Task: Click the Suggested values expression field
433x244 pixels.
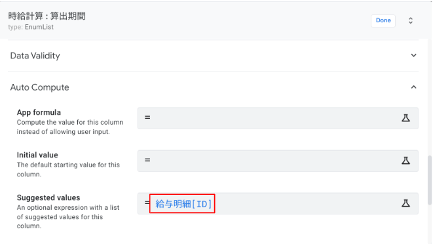Action: tap(278, 203)
